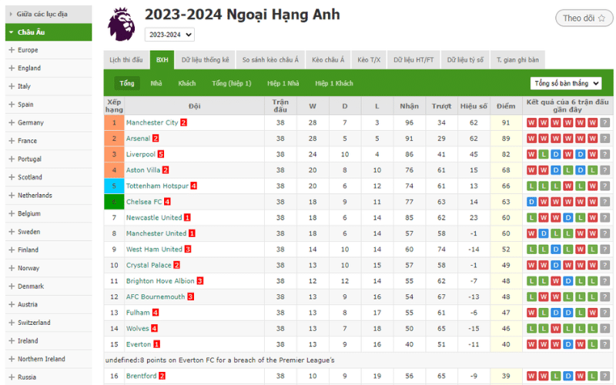Click the Theo dõi follow button
This screenshot has width=616, height=385.
click(584, 18)
